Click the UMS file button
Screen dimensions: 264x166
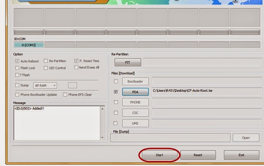click(136, 123)
